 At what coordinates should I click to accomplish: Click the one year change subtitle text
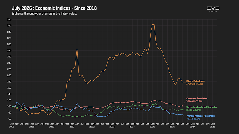pyautogui.click(x=44, y=14)
